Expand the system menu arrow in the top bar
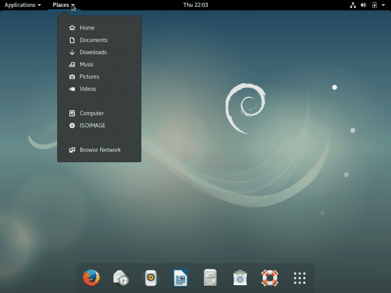 coord(383,5)
